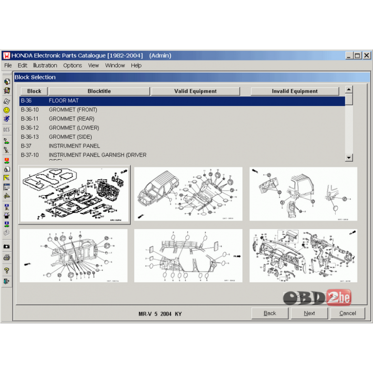The width and height of the screenshot is (373, 373).
Task: Select the instrument panel dashboard thumbnail
Action: coord(303,256)
